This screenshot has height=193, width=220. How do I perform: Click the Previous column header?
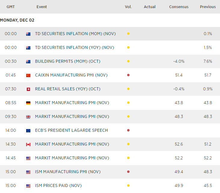pos(208,7)
